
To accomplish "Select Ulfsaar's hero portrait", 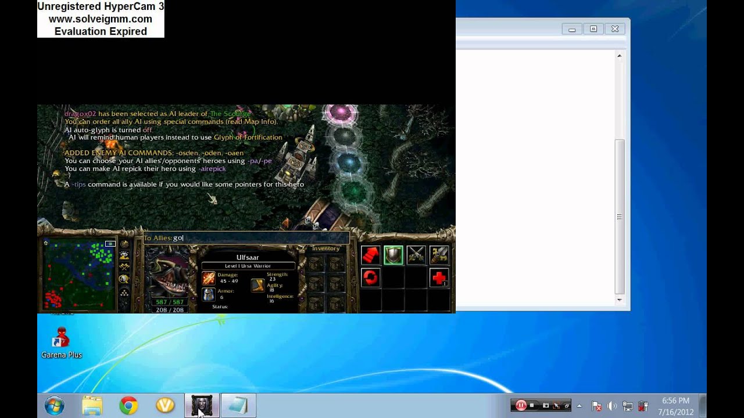I will (169, 274).
